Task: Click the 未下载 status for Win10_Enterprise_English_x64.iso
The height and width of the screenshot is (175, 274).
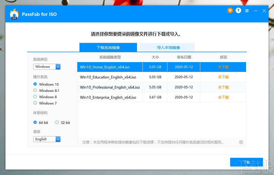Action: tap(223, 97)
